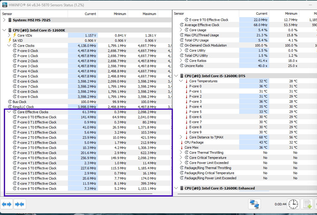Expand the Core Usage row
Image resolution: width=317 pixels, height=215 pixels.
click(x=181, y=30)
